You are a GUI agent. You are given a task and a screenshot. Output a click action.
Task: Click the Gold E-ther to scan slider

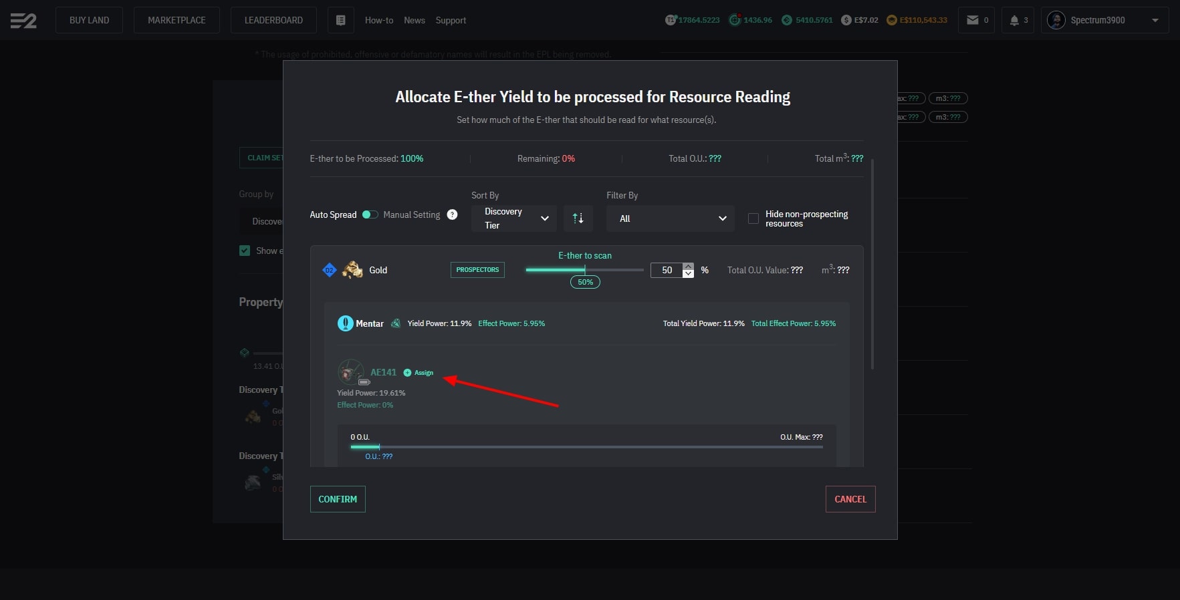click(x=584, y=270)
